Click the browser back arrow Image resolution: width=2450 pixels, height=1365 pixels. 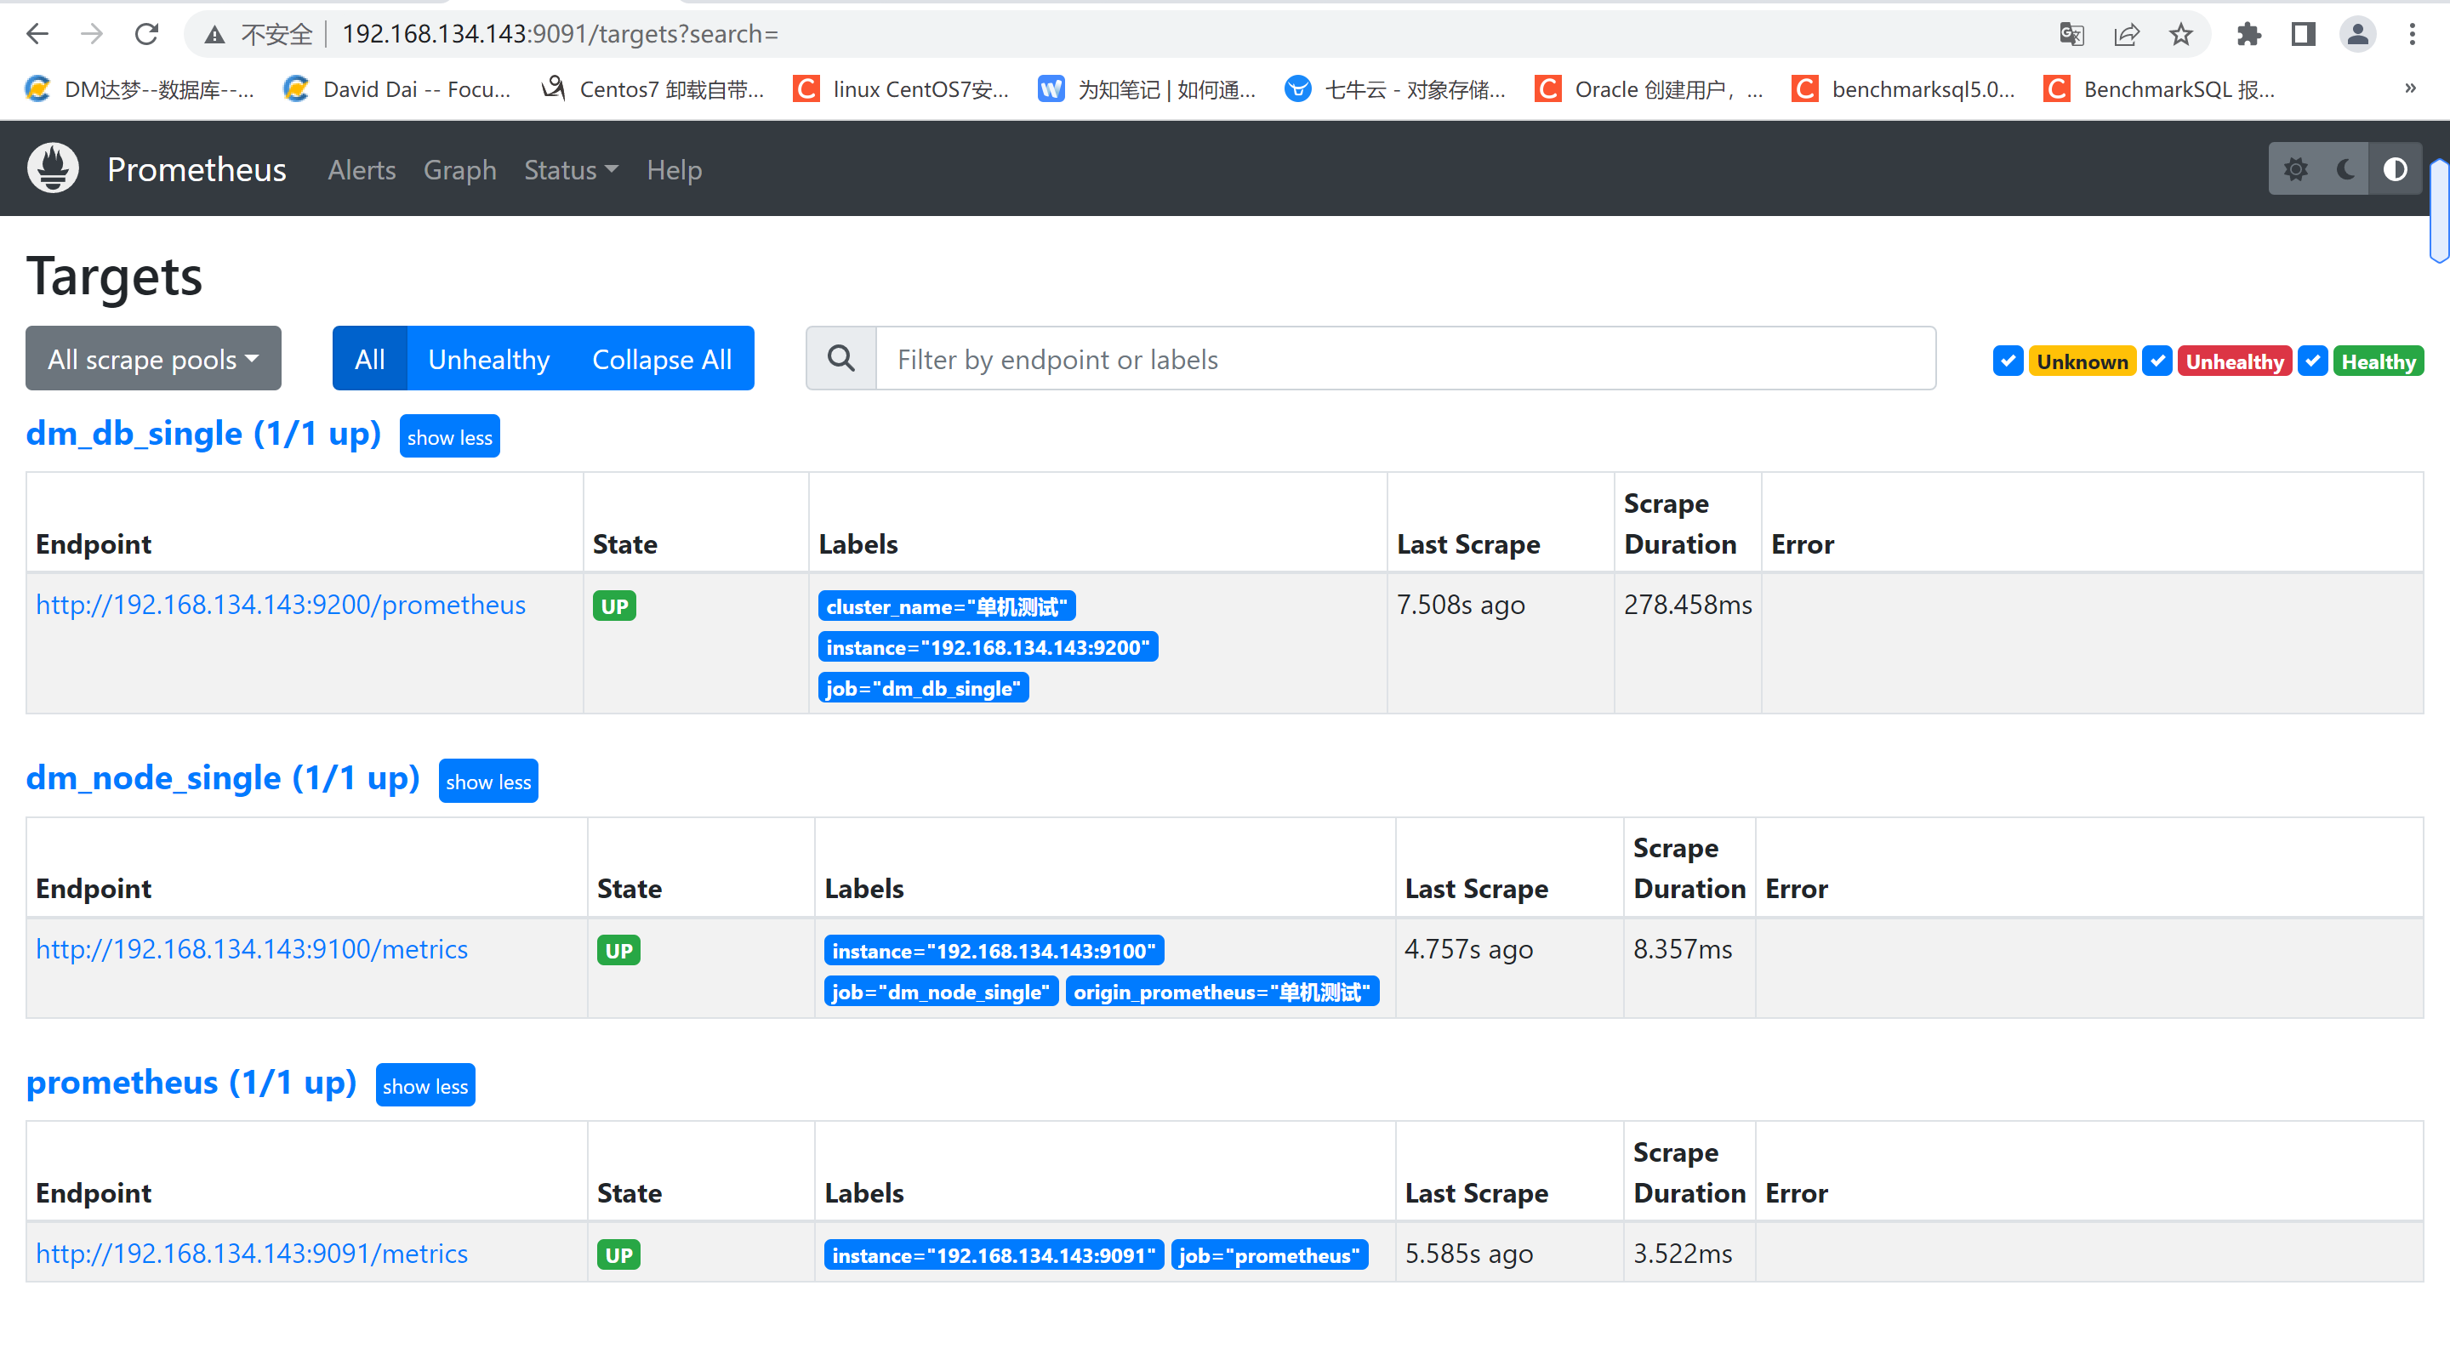click(37, 34)
